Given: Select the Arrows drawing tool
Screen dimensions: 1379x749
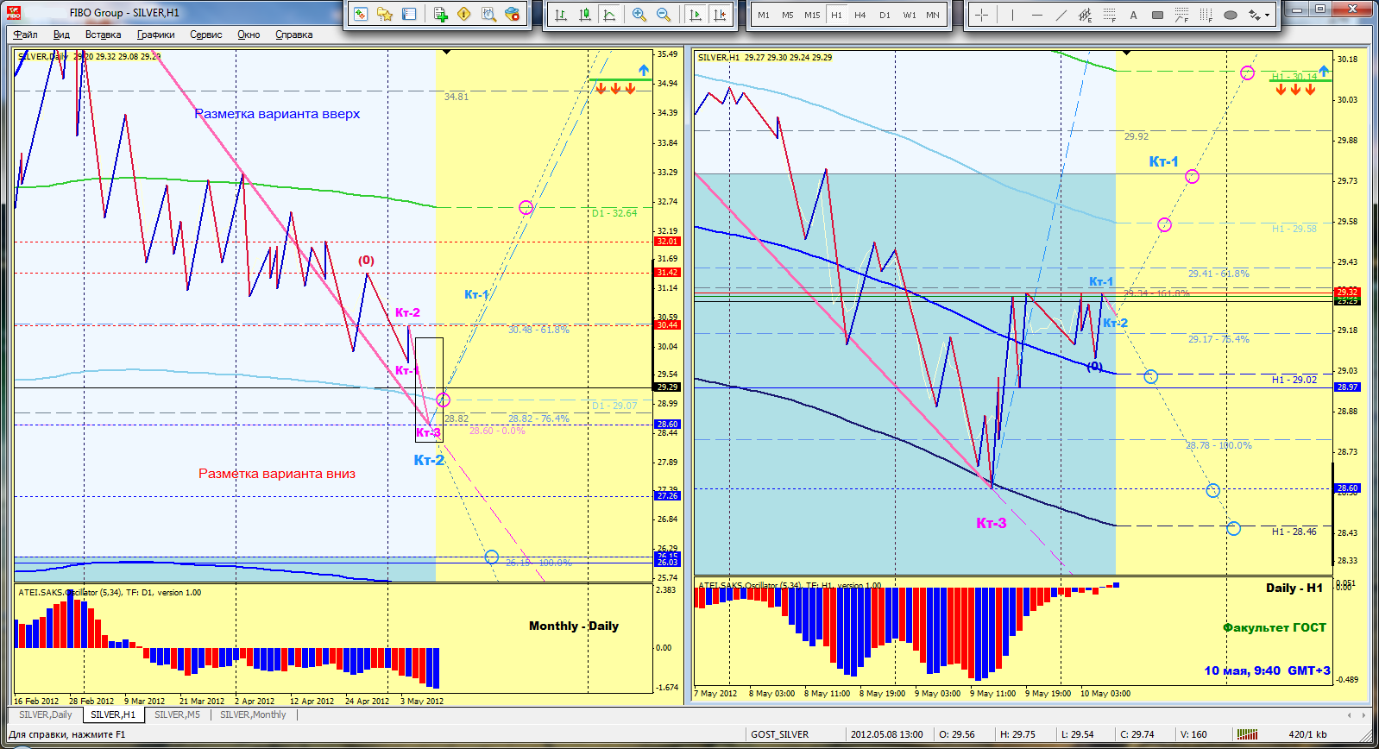Looking at the screenshot, I should [x=1254, y=15].
